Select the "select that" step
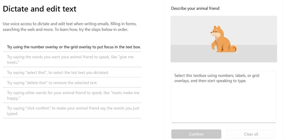287x139 pixels. (72, 72)
